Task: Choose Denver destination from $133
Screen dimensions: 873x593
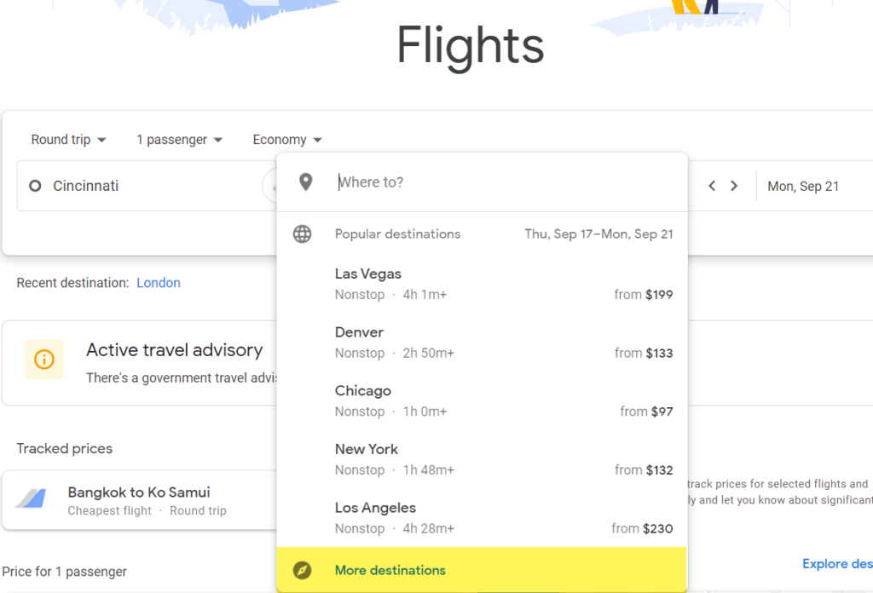Action: click(483, 343)
